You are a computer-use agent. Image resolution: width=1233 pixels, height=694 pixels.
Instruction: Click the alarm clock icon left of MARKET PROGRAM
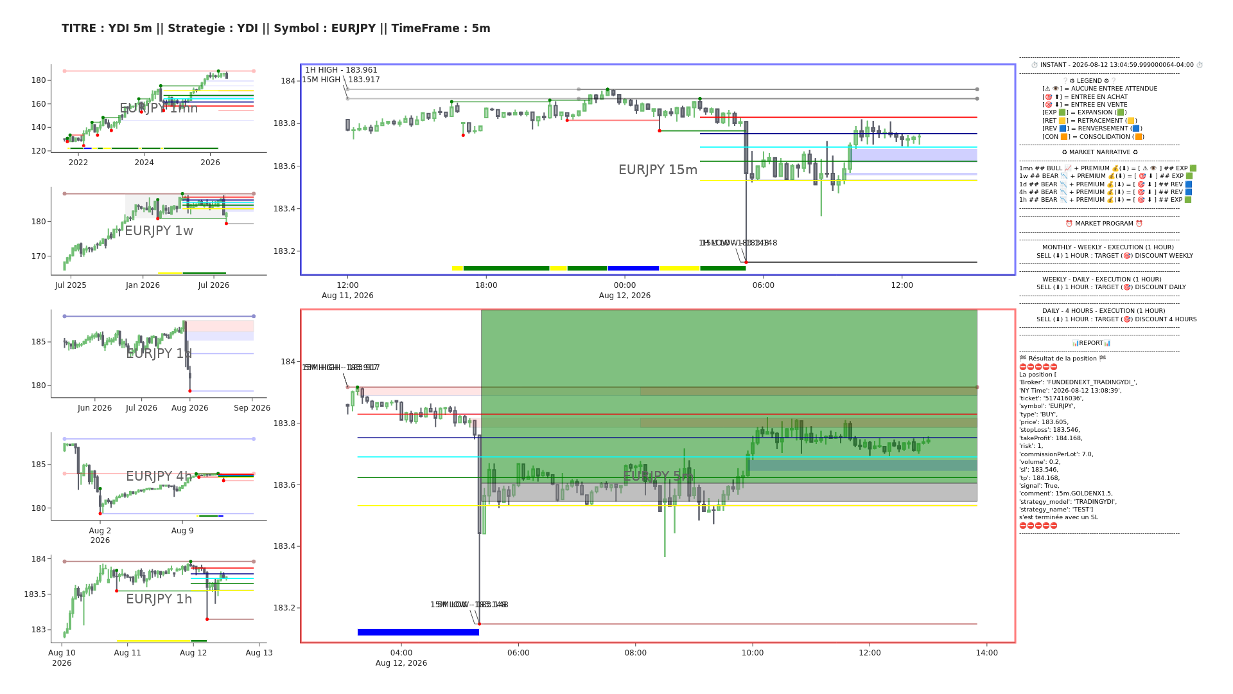coord(1069,224)
